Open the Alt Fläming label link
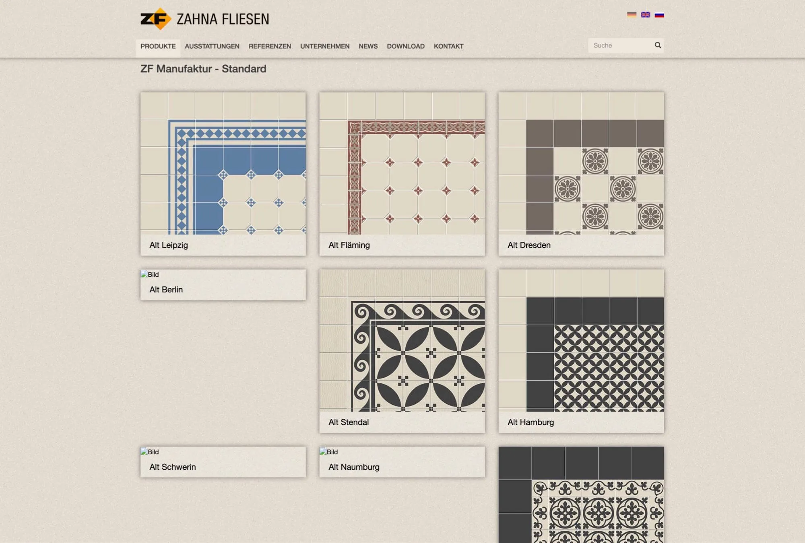The image size is (805, 543). tap(349, 245)
